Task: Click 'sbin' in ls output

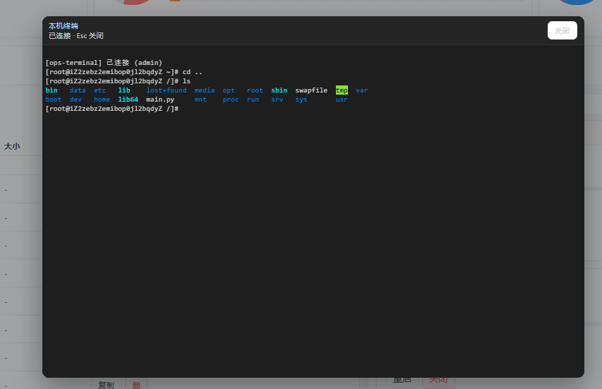Action: pyautogui.click(x=279, y=90)
